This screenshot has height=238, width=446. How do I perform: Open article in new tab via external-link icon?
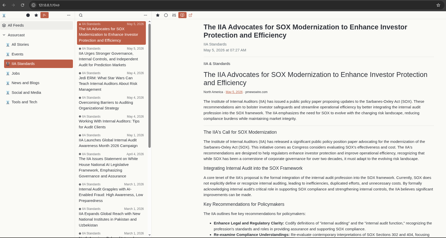[191, 15]
